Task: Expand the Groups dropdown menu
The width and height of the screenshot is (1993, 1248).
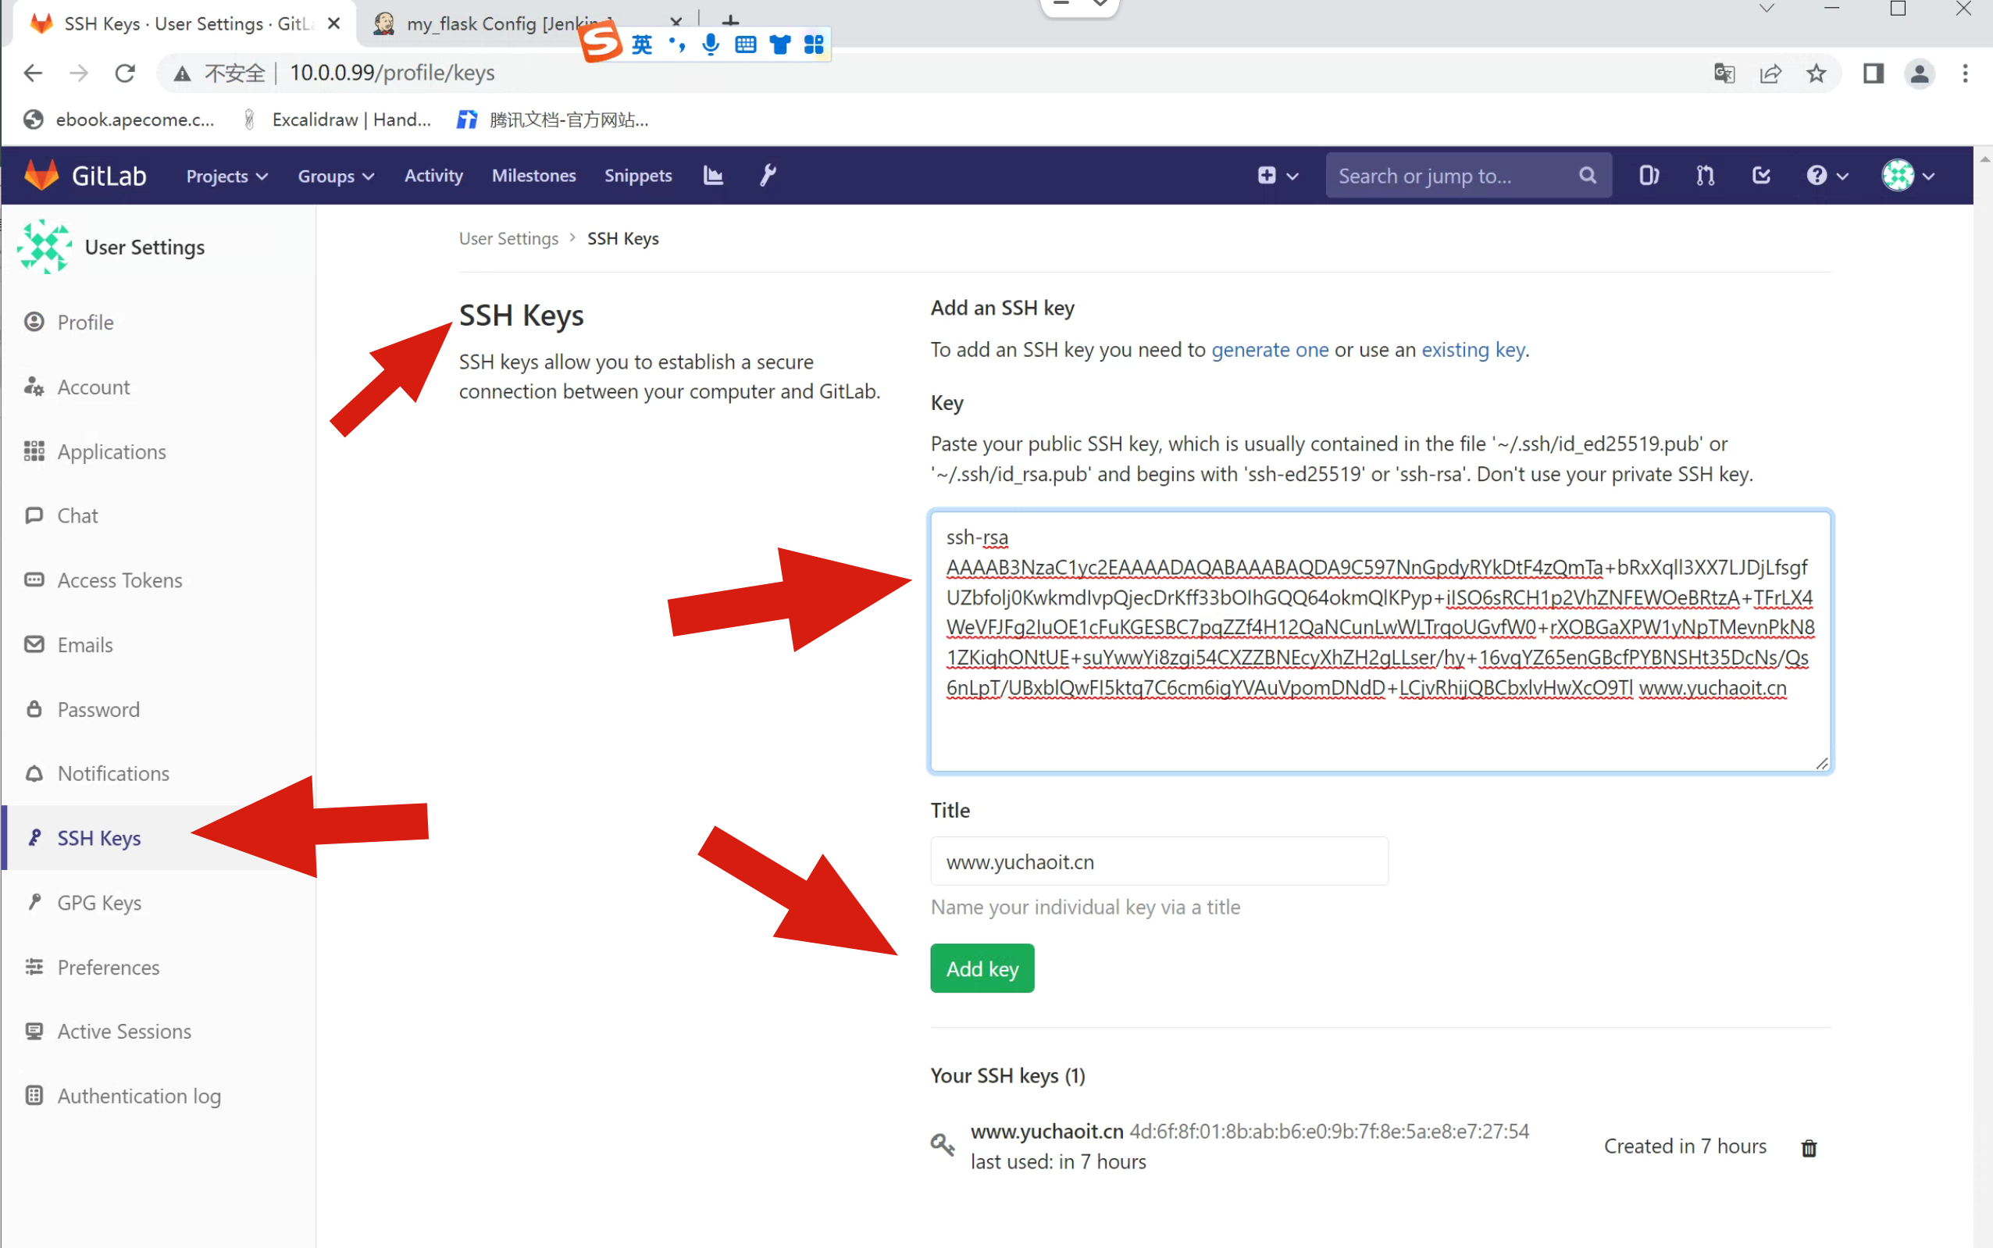Action: [x=336, y=176]
